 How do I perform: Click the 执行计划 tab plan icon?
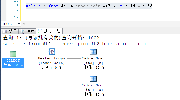[x=40, y=31]
